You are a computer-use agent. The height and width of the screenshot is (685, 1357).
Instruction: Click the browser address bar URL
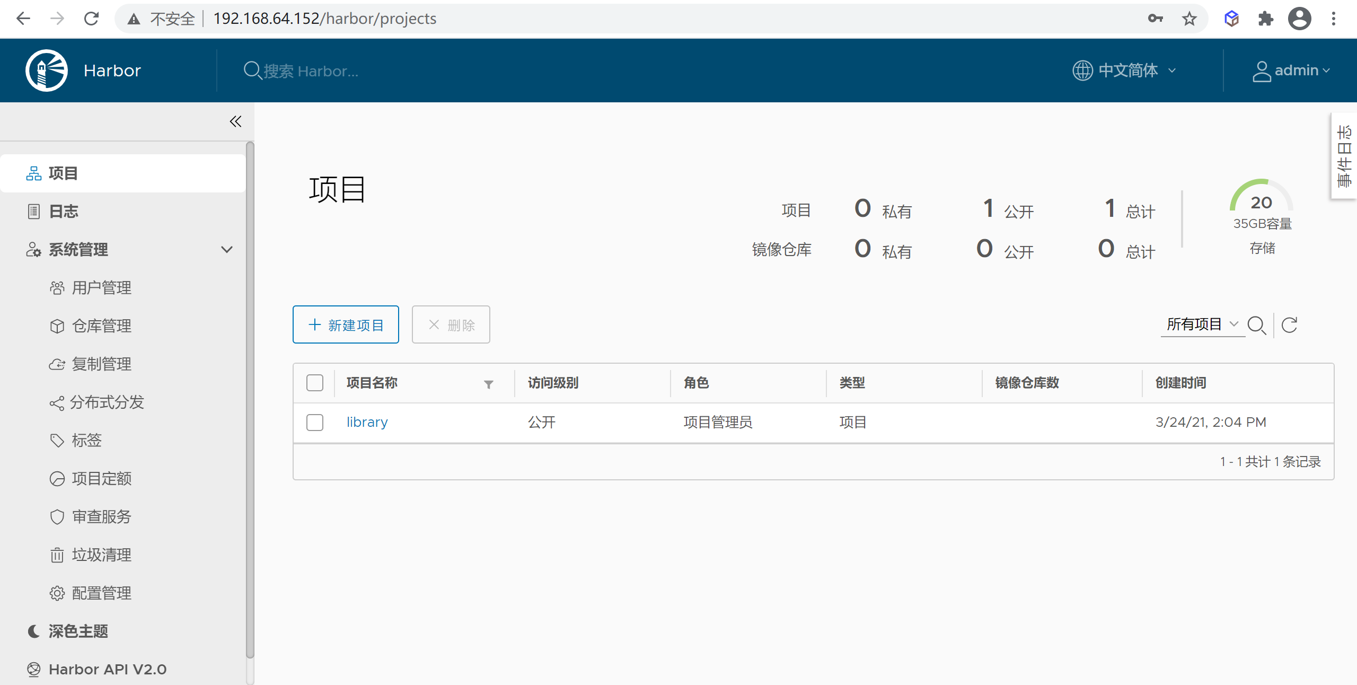click(324, 19)
